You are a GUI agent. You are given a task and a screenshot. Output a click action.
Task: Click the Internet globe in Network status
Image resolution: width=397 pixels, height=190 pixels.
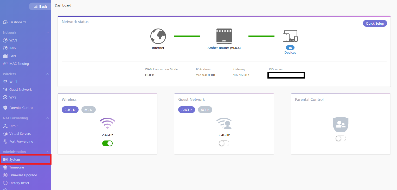(158, 36)
